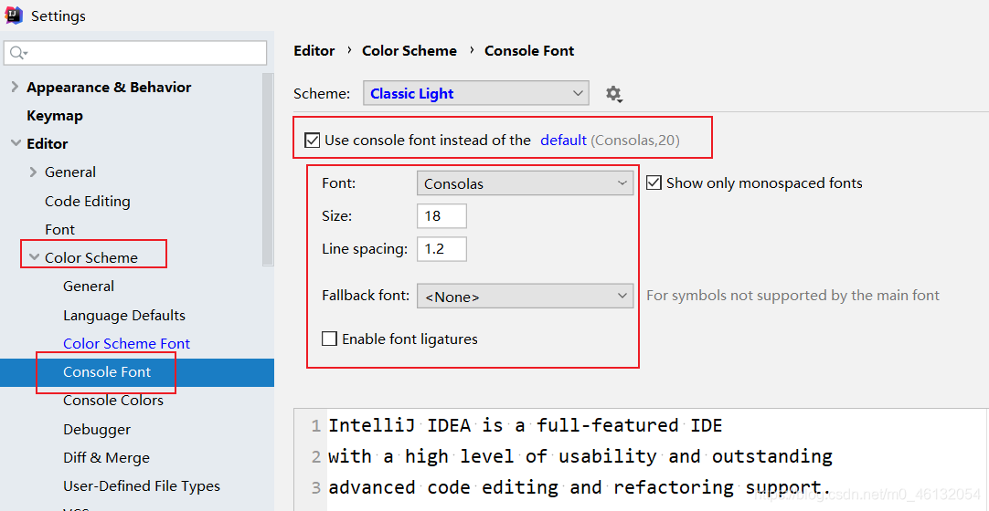Image resolution: width=989 pixels, height=511 pixels.
Task: Click the settings tree vertical scrollbar
Action: pyautogui.click(x=268, y=170)
